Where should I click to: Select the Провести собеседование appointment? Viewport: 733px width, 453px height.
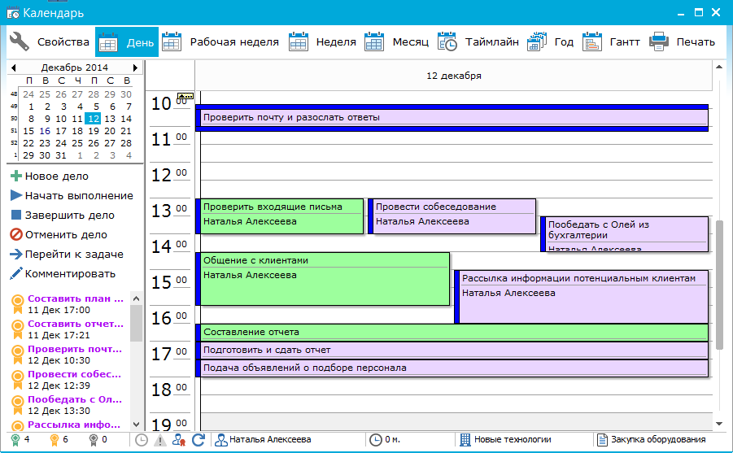tap(452, 215)
